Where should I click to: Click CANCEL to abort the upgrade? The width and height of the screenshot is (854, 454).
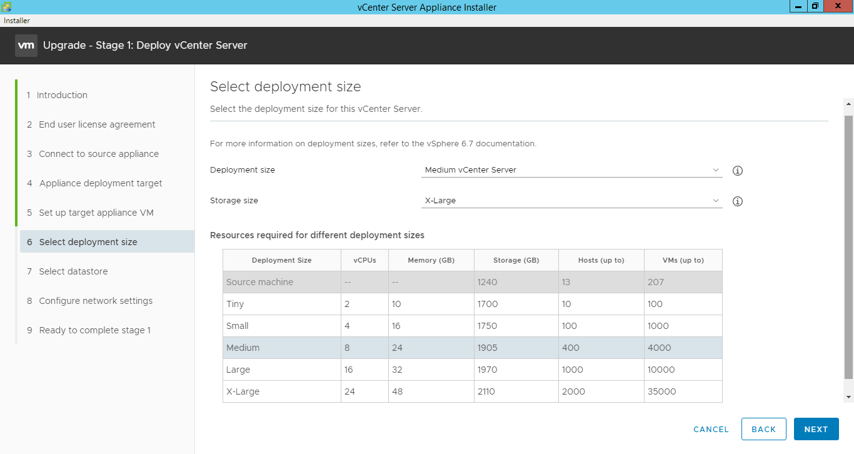tap(711, 429)
